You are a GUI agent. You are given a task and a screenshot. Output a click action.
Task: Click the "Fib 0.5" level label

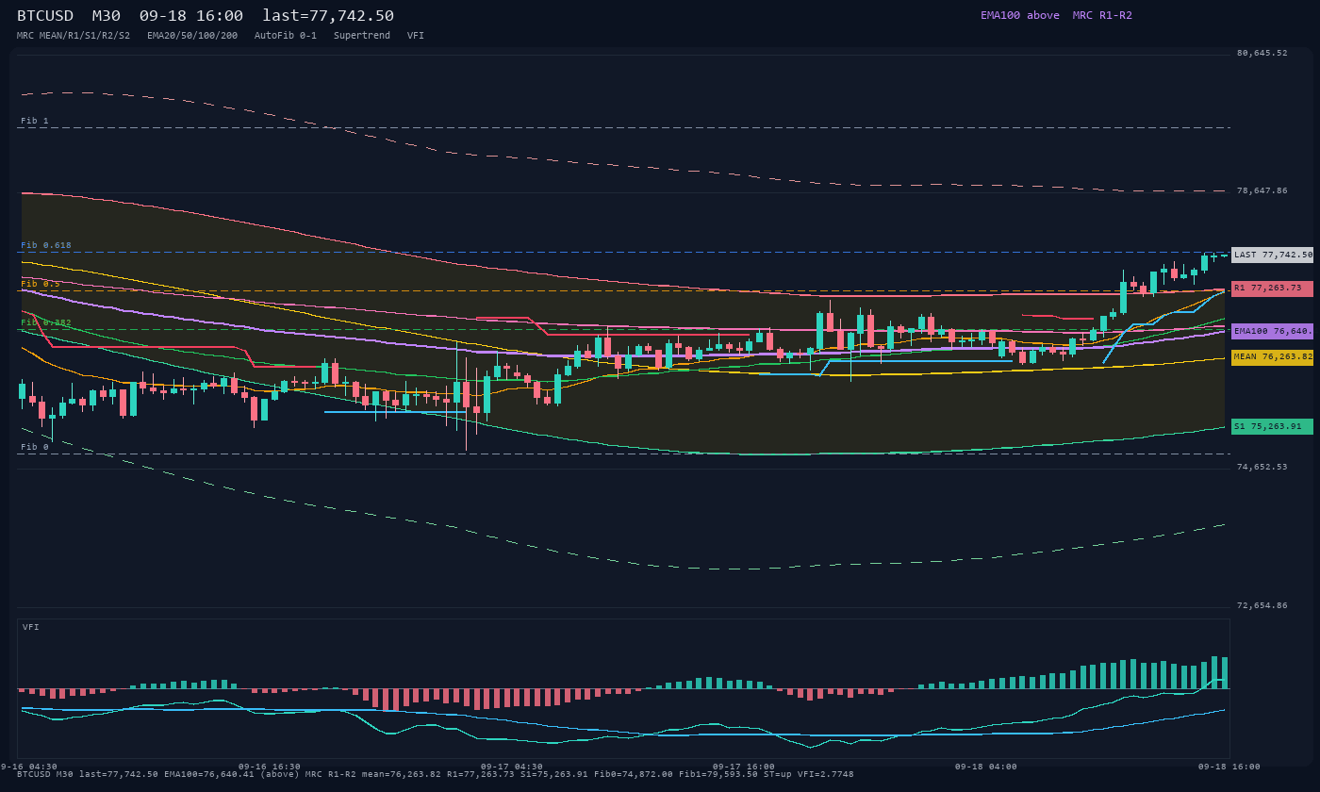[x=41, y=284]
